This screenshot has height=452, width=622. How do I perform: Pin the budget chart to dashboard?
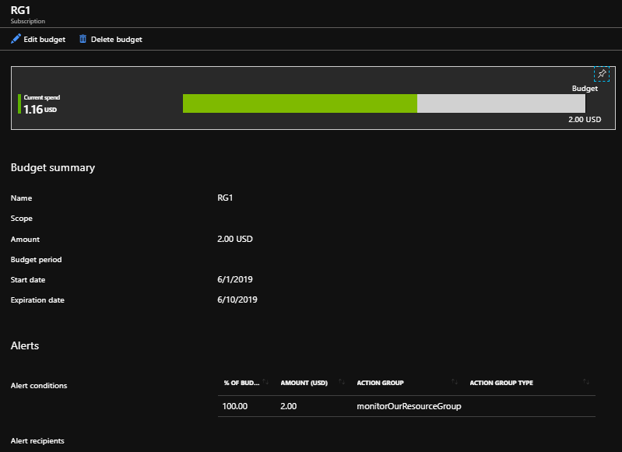tap(601, 73)
